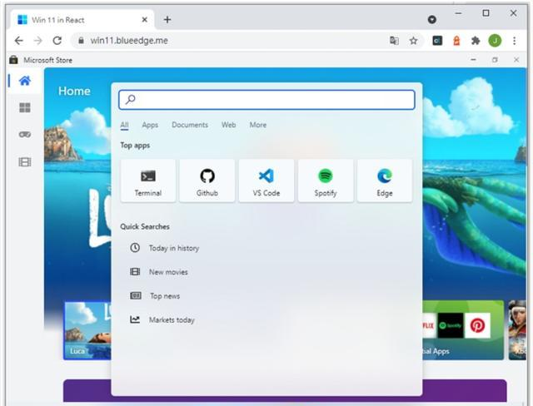Screen dimensions: 533x406
Task: Expand the More search filter
Action: pos(258,125)
